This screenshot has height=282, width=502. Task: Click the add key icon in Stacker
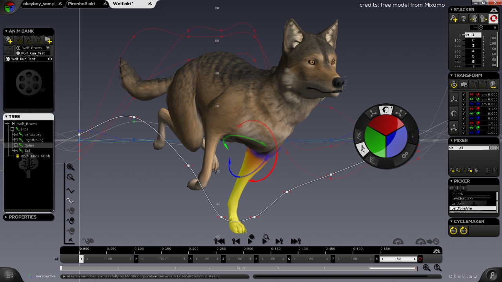click(x=454, y=18)
